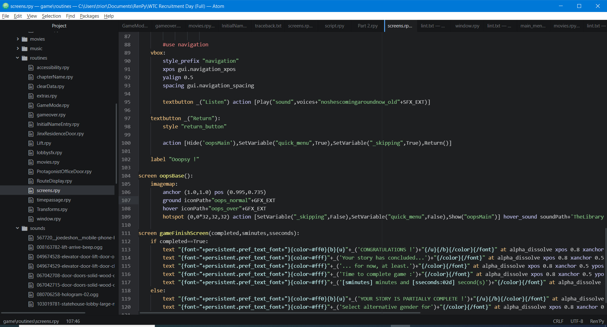Click the cursor position indicator 107:46
The height and width of the screenshot is (327, 607).
73,321
